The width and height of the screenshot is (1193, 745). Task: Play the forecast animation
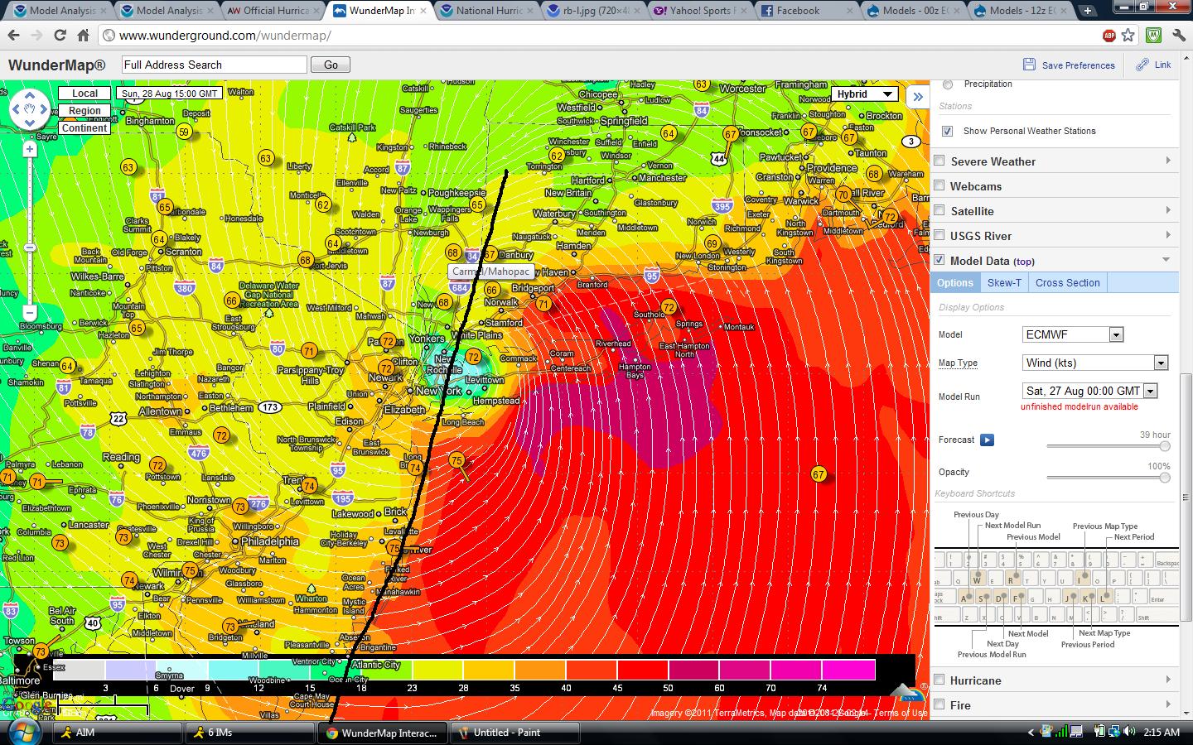pos(987,440)
